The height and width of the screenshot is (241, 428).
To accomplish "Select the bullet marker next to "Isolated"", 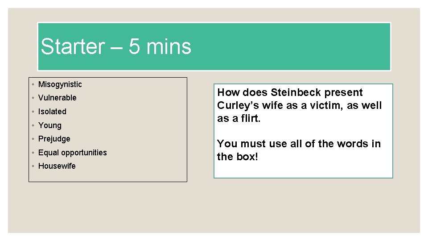I will 33,112.
